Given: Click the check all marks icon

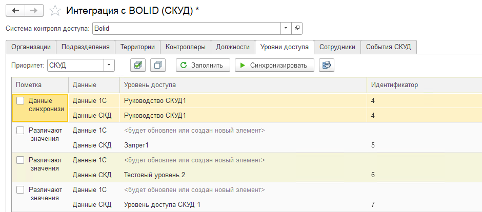Looking at the screenshot, I should (138, 65).
